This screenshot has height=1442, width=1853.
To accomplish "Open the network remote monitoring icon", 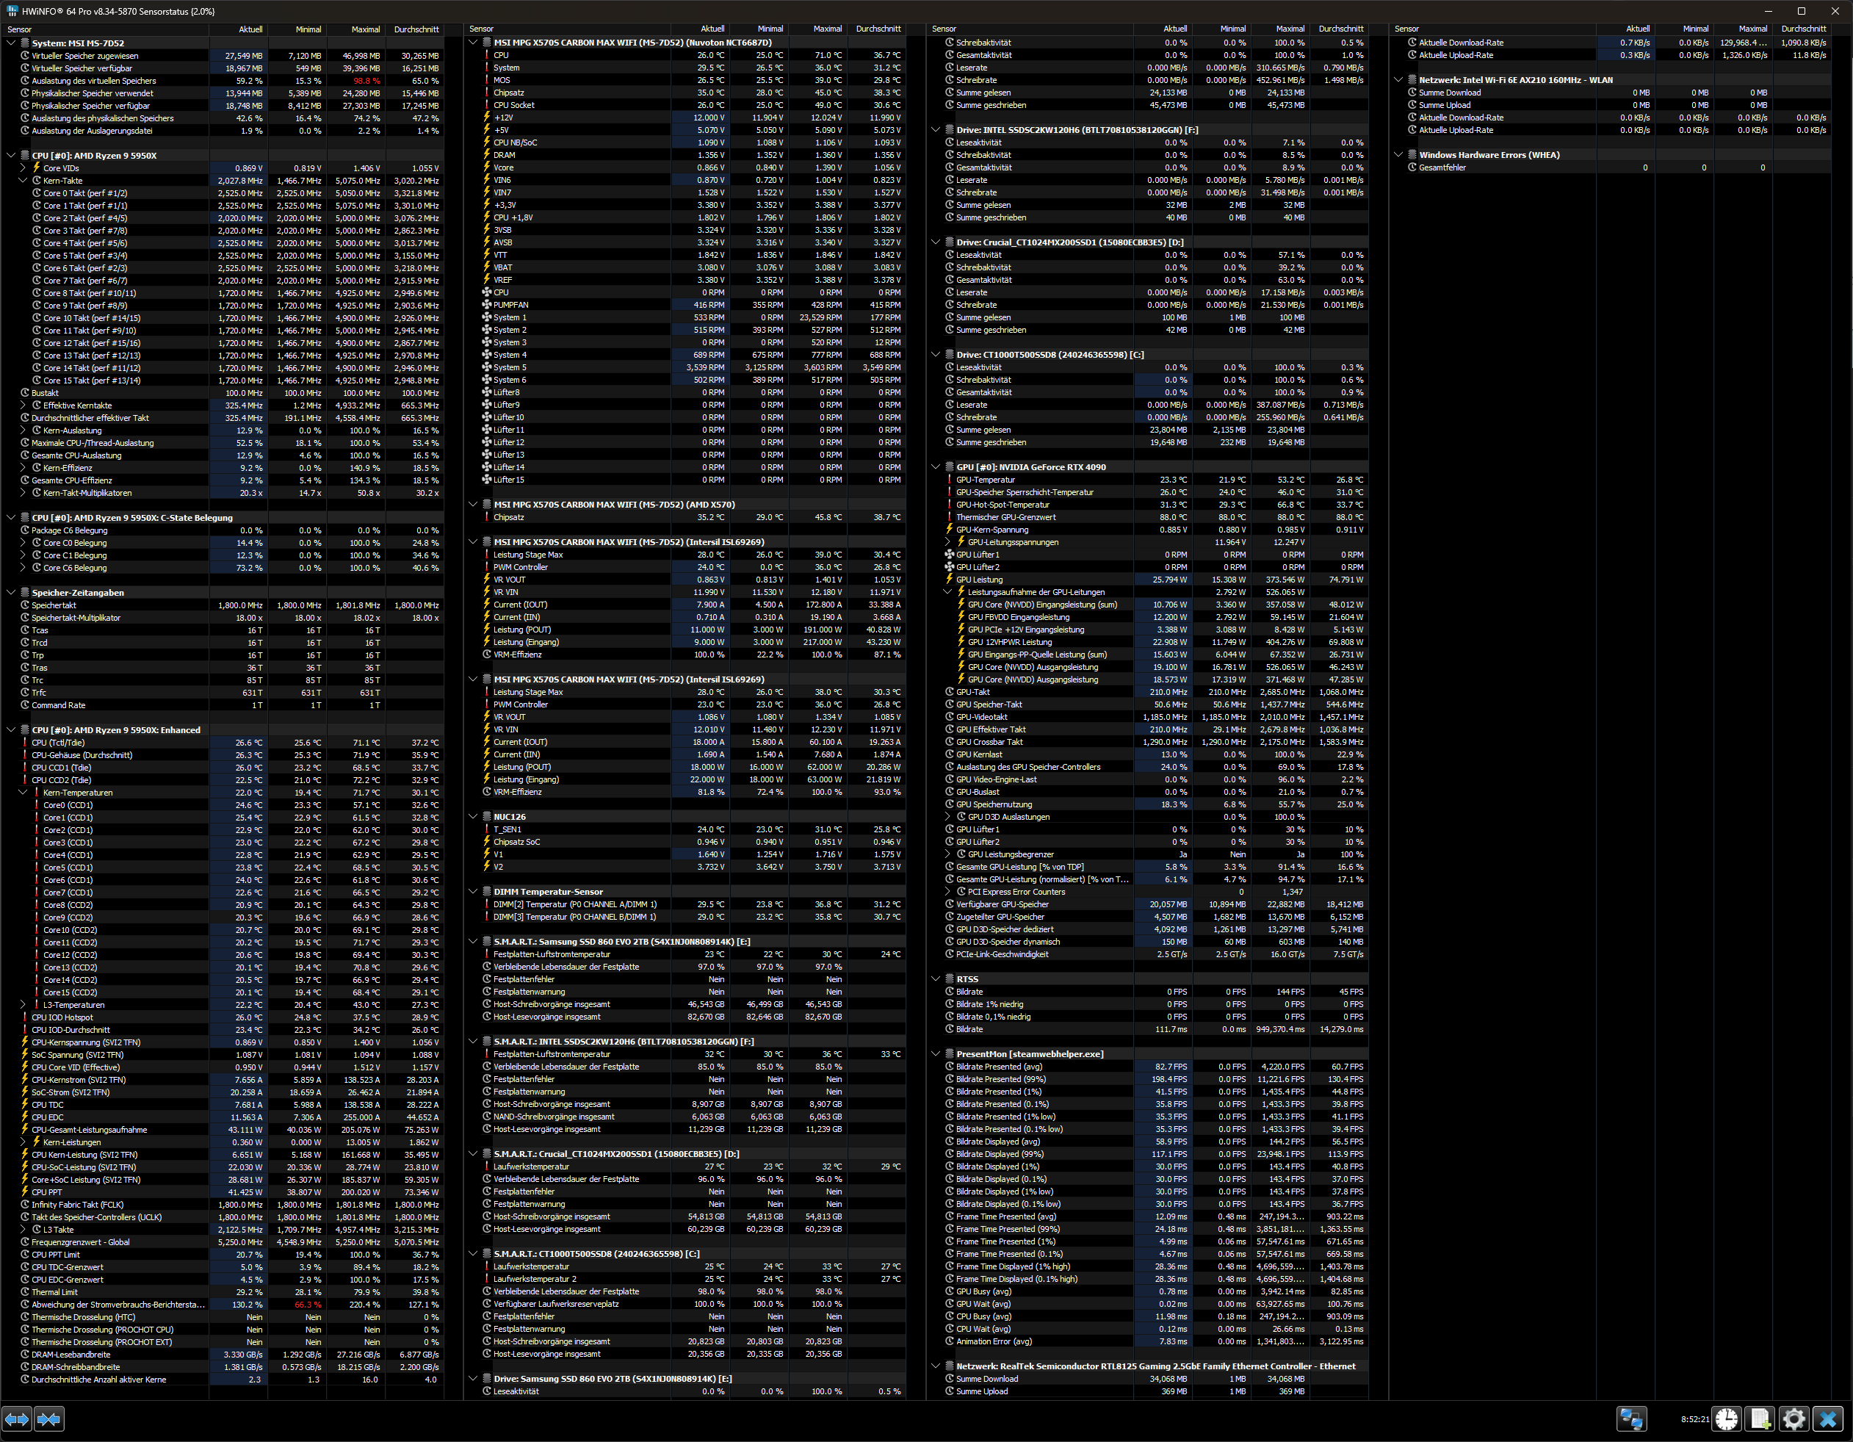I will tap(1630, 1419).
